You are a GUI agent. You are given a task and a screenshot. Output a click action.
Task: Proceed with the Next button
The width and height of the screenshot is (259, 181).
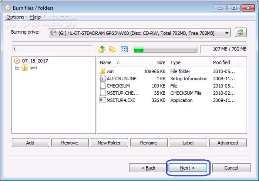[188, 168]
